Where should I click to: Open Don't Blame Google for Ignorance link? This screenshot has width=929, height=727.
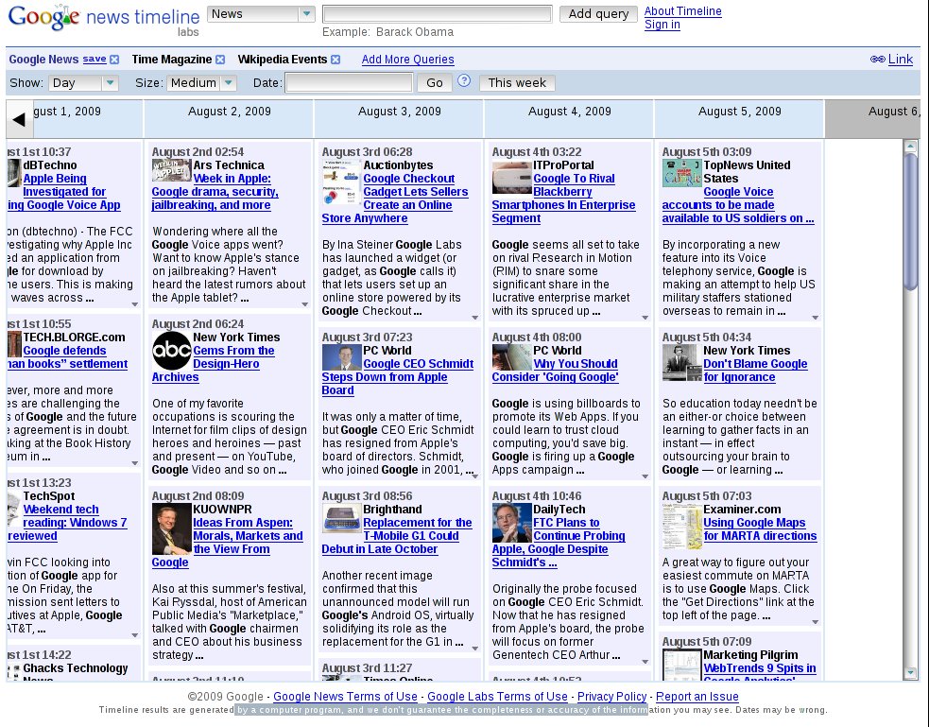[755, 371]
